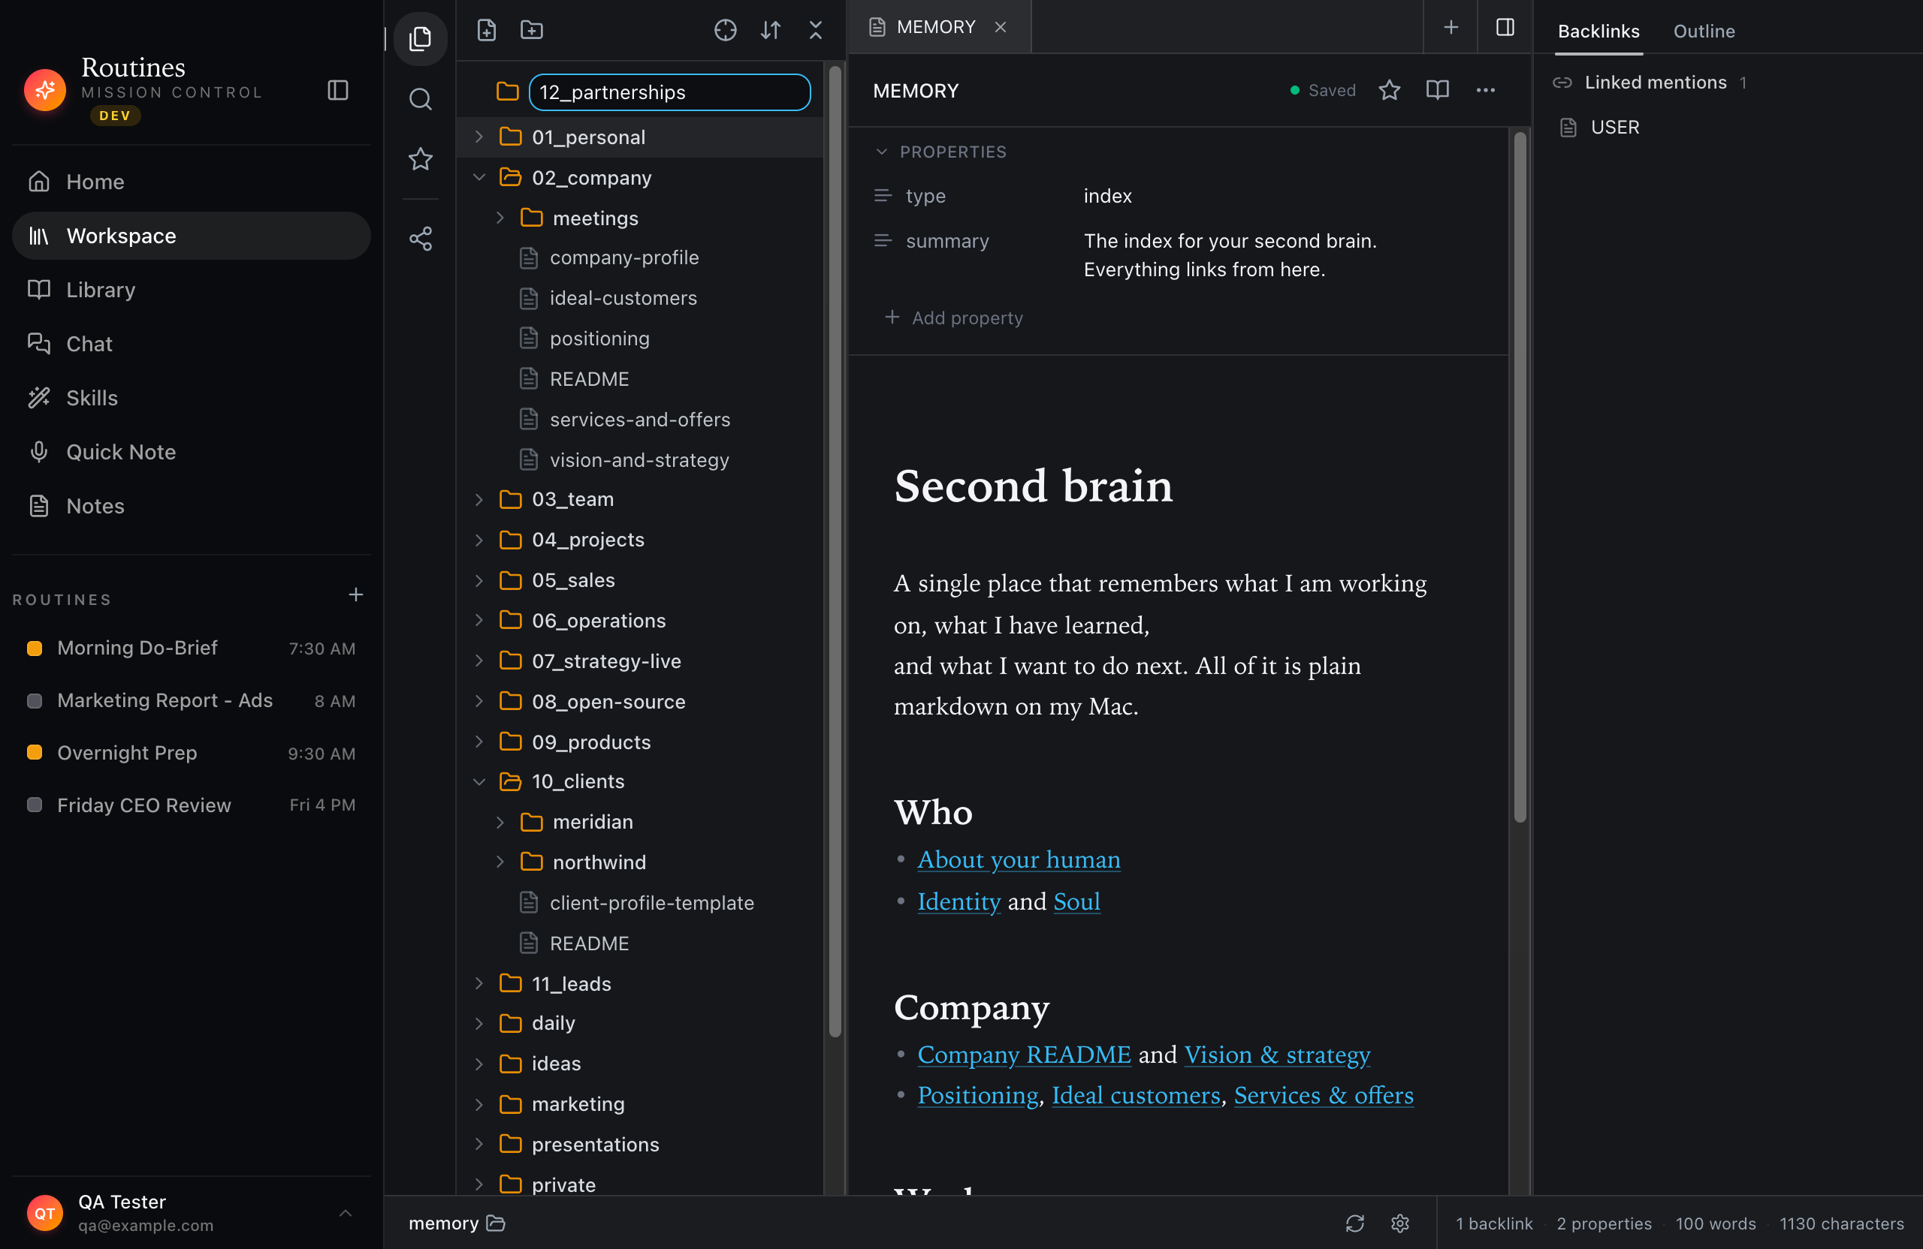Click the sync refresh icon in status bar
1923x1249 pixels.
point(1355,1223)
